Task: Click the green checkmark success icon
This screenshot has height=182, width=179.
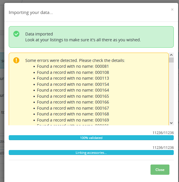Action: 16,34
